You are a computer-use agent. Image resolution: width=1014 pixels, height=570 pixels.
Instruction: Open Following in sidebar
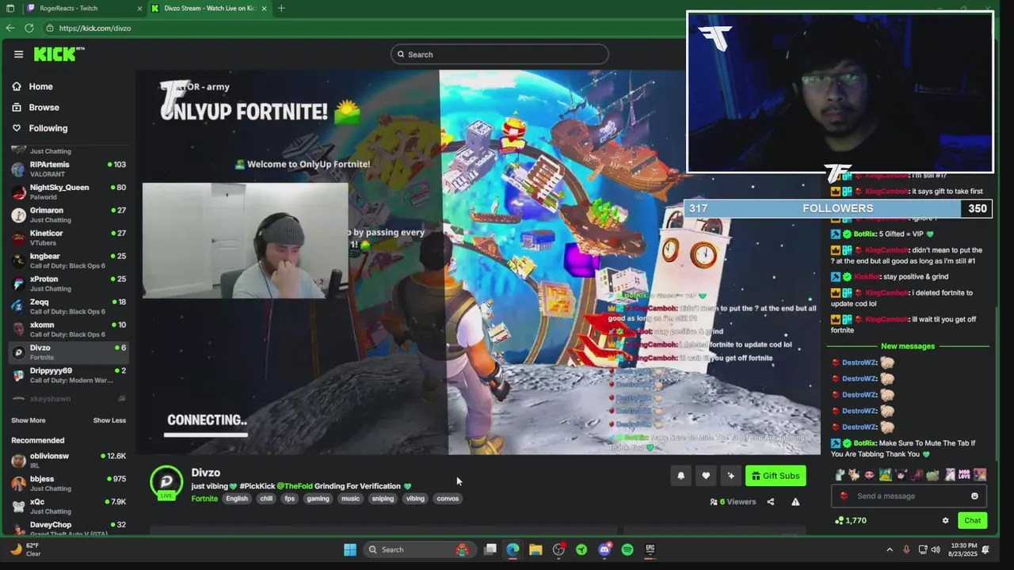48,127
